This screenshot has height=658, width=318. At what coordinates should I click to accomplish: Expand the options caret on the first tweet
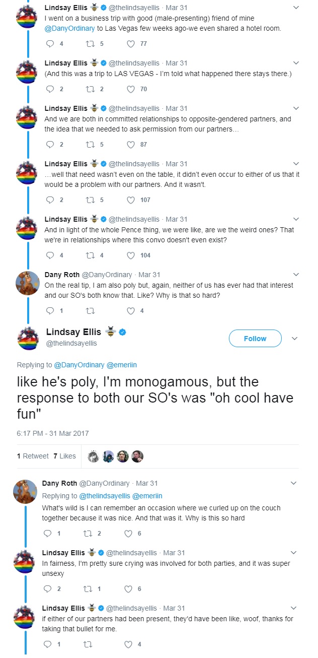tap(295, 8)
